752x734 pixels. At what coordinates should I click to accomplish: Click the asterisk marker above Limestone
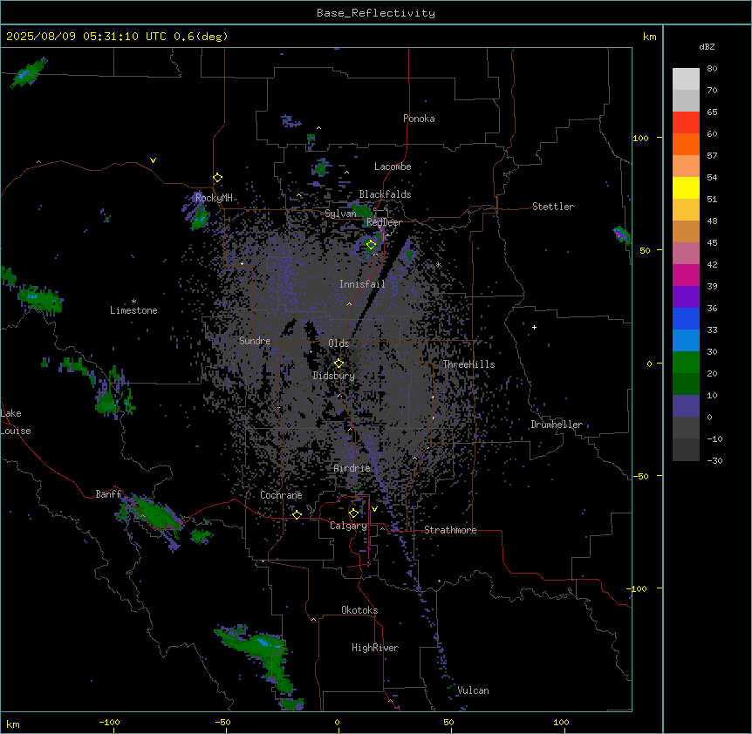pos(133,302)
